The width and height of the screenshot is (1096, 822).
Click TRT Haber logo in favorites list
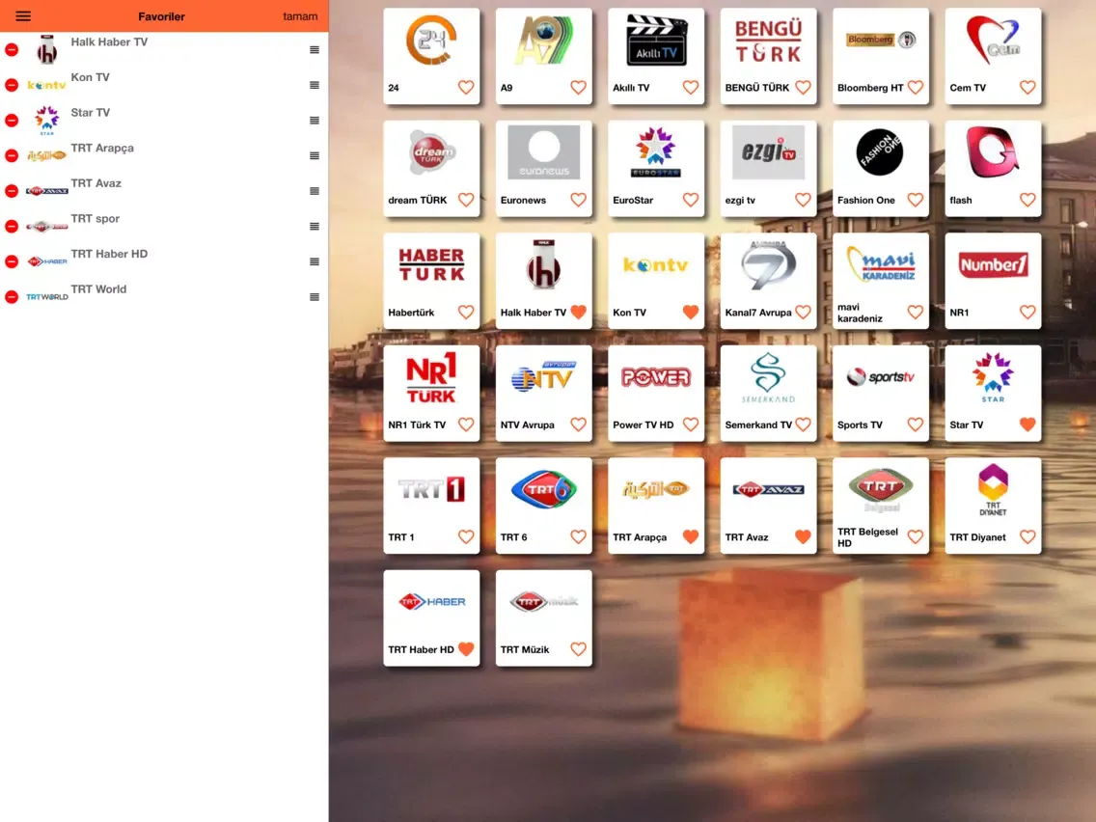tap(47, 261)
